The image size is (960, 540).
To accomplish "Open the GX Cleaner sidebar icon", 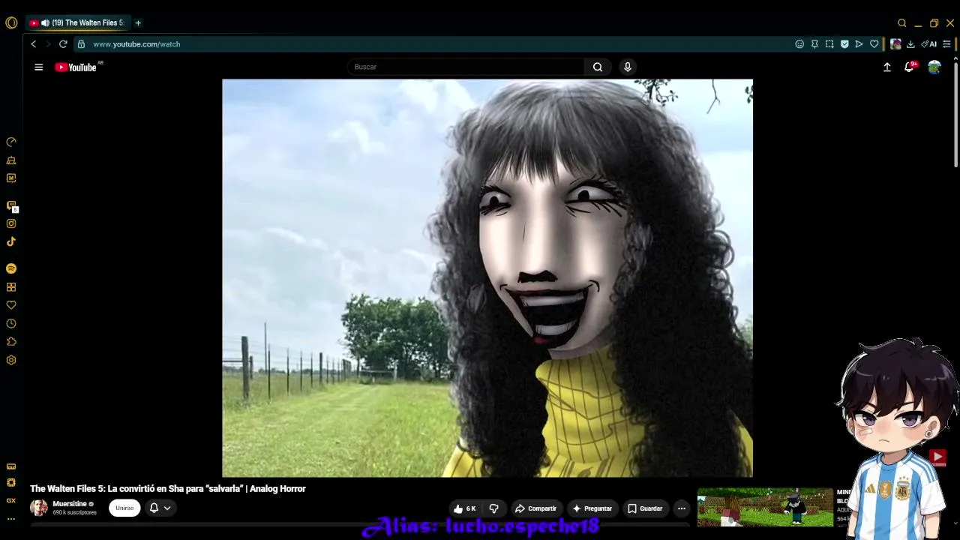I will [11, 160].
